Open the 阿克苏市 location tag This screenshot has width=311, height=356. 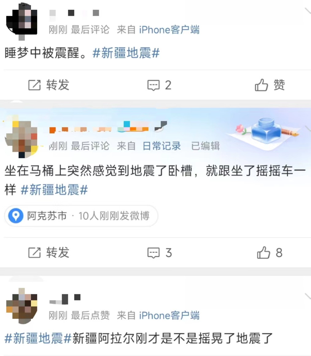tap(81, 216)
